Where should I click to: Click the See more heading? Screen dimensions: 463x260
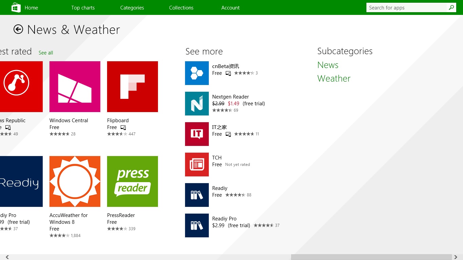[x=204, y=51]
